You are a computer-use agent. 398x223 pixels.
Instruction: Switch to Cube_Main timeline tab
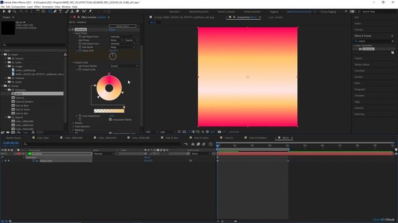[x=43, y=138]
